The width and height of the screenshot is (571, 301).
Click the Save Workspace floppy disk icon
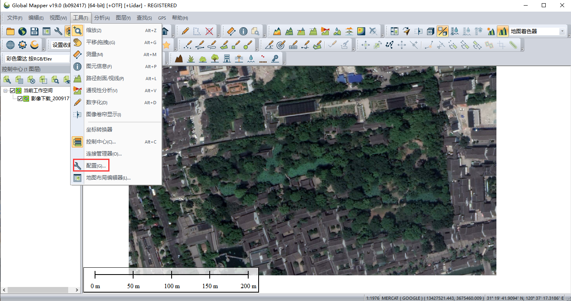[x=34, y=31]
